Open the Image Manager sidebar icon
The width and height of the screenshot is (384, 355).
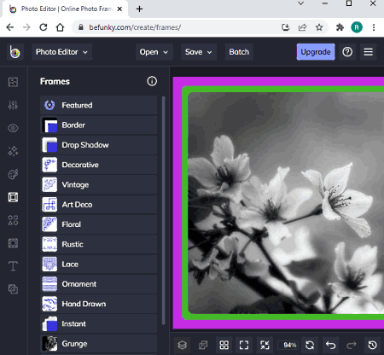[x=13, y=82]
